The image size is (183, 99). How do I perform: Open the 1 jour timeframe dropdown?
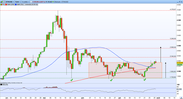(x=18, y=2)
